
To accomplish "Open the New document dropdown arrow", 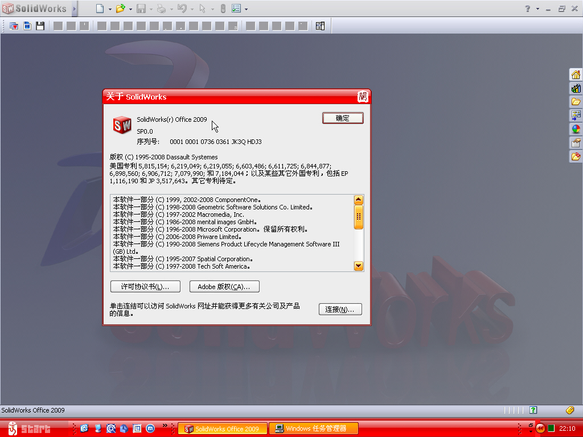I will pos(110,9).
